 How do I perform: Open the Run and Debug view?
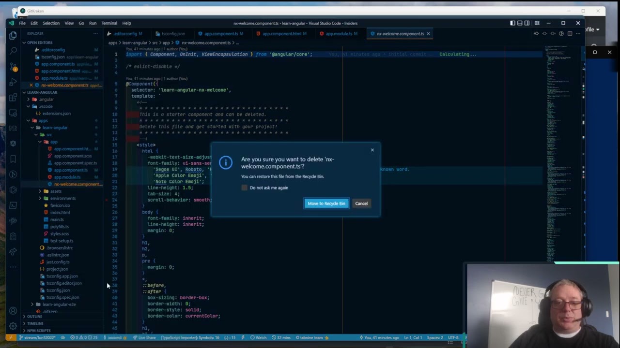(x=13, y=82)
